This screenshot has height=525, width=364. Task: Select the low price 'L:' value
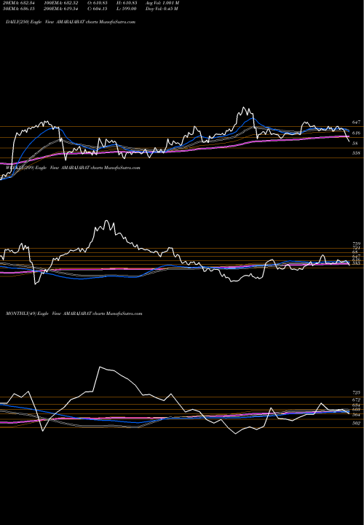[x=127, y=9]
